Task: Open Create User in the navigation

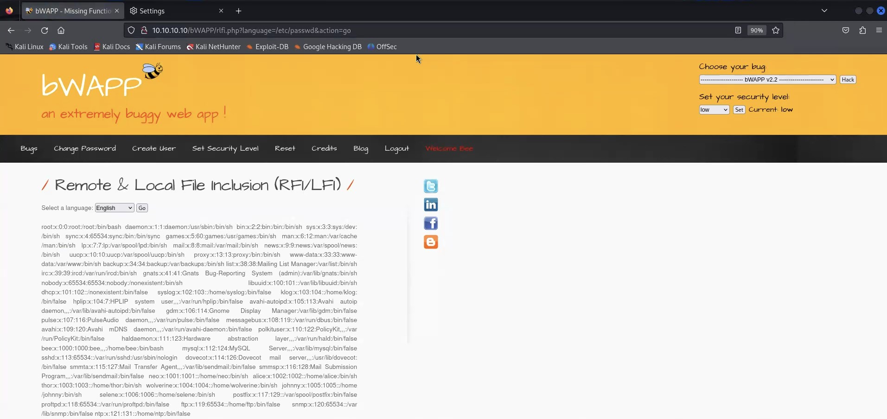Action: [154, 149]
